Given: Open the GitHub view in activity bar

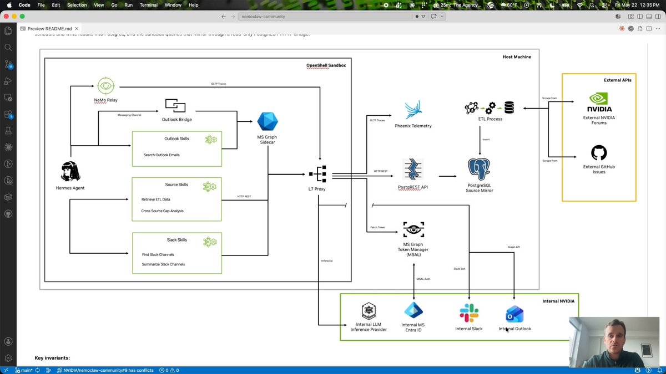Looking at the screenshot, I should coord(8,213).
